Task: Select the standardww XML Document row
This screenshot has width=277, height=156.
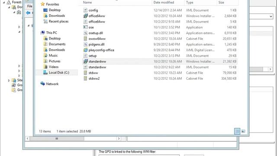Action: [160, 67]
